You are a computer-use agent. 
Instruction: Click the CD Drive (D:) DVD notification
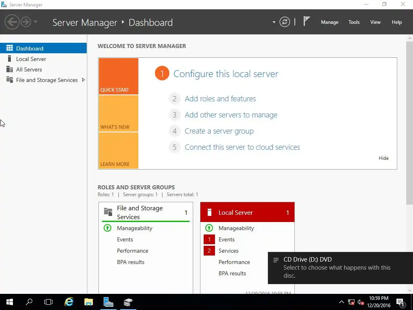point(340,268)
